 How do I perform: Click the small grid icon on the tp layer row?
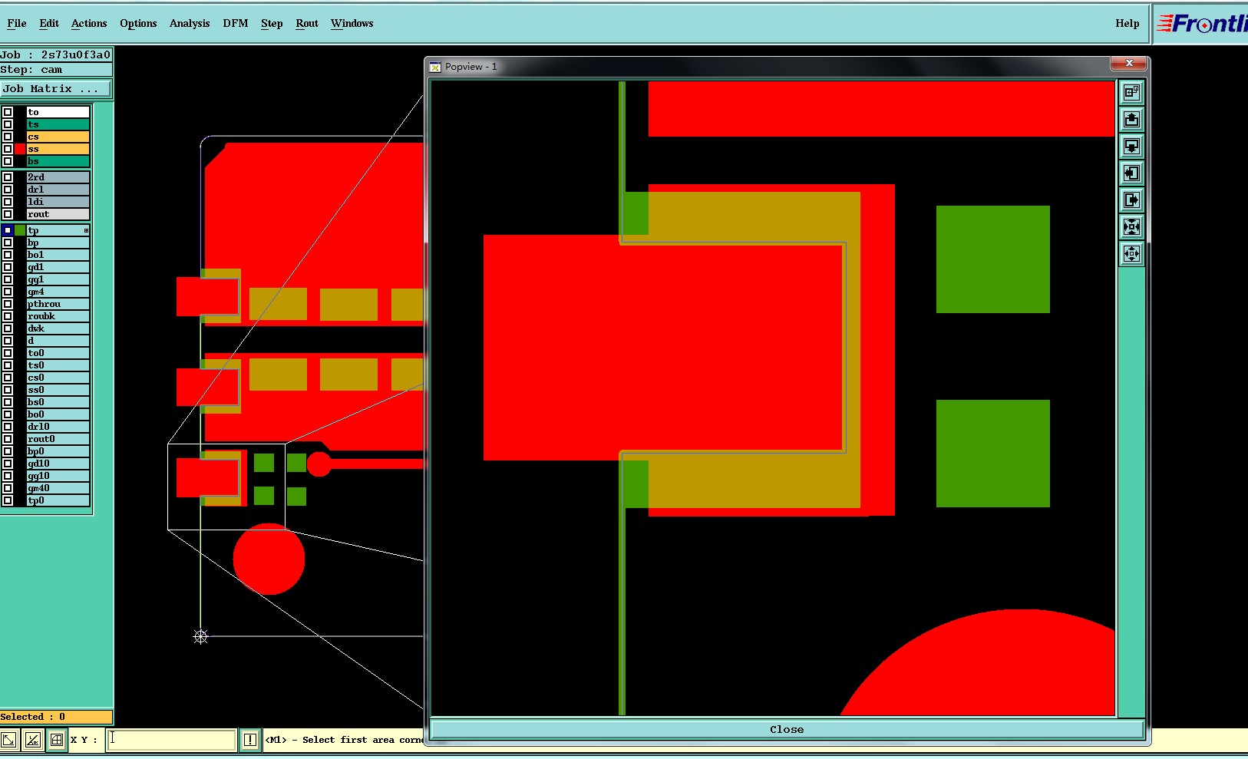[86, 230]
